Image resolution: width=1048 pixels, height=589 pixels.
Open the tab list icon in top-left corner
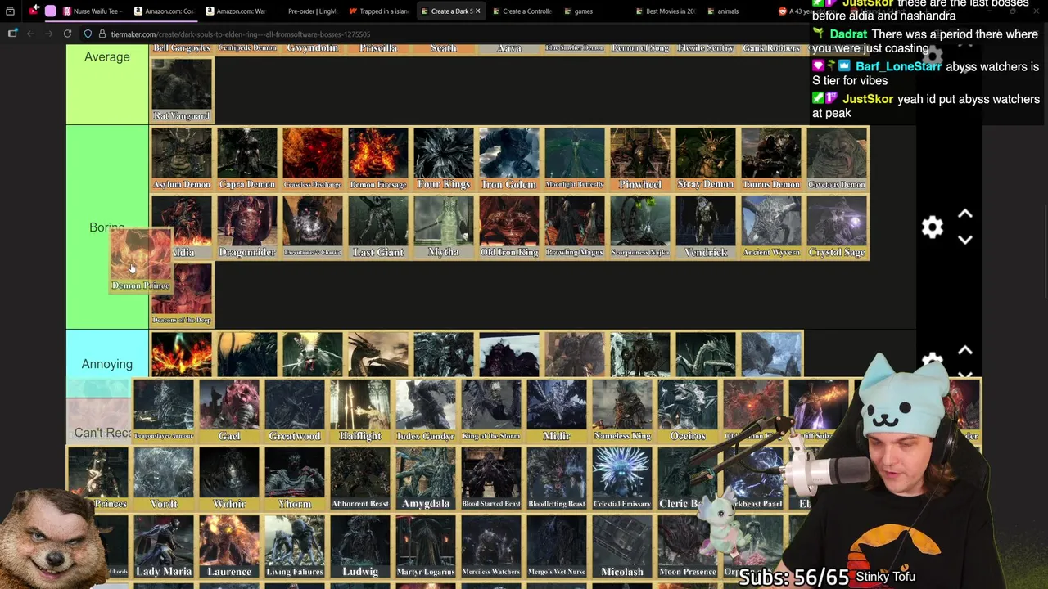pyautogui.click(x=10, y=11)
